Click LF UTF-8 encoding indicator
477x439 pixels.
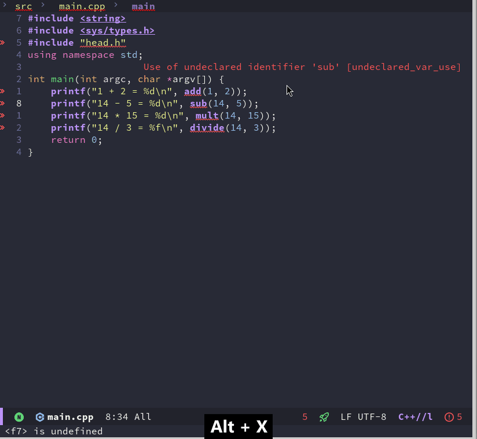pyautogui.click(x=364, y=417)
